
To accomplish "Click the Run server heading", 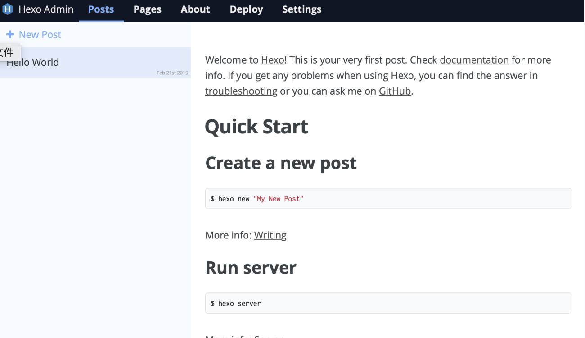I will (251, 268).
